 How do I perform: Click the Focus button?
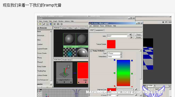coord(138,35)
